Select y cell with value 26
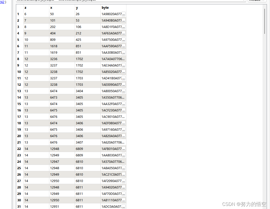Image resolution: width=270 pixels, height=209 pixels. point(88,14)
